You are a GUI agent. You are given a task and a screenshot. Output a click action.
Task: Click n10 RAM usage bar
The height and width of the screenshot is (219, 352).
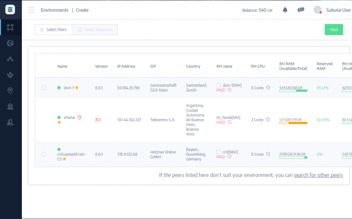[293, 158]
